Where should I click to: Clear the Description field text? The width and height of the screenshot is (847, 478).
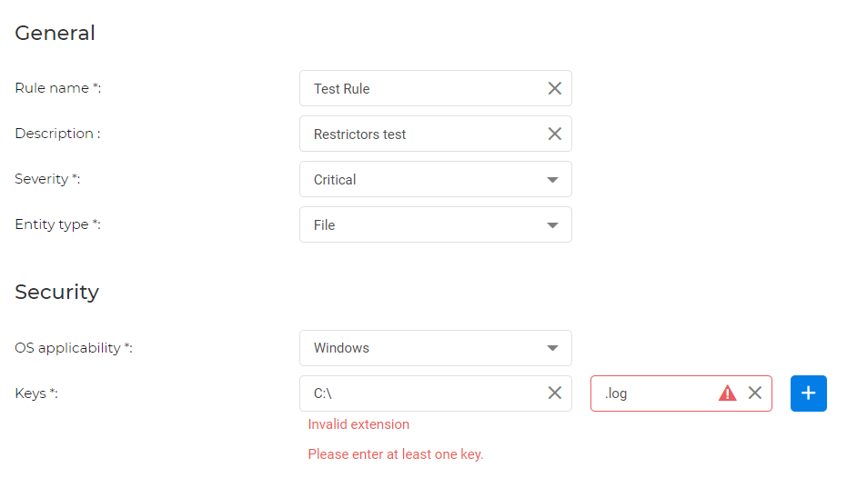[x=554, y=134]
